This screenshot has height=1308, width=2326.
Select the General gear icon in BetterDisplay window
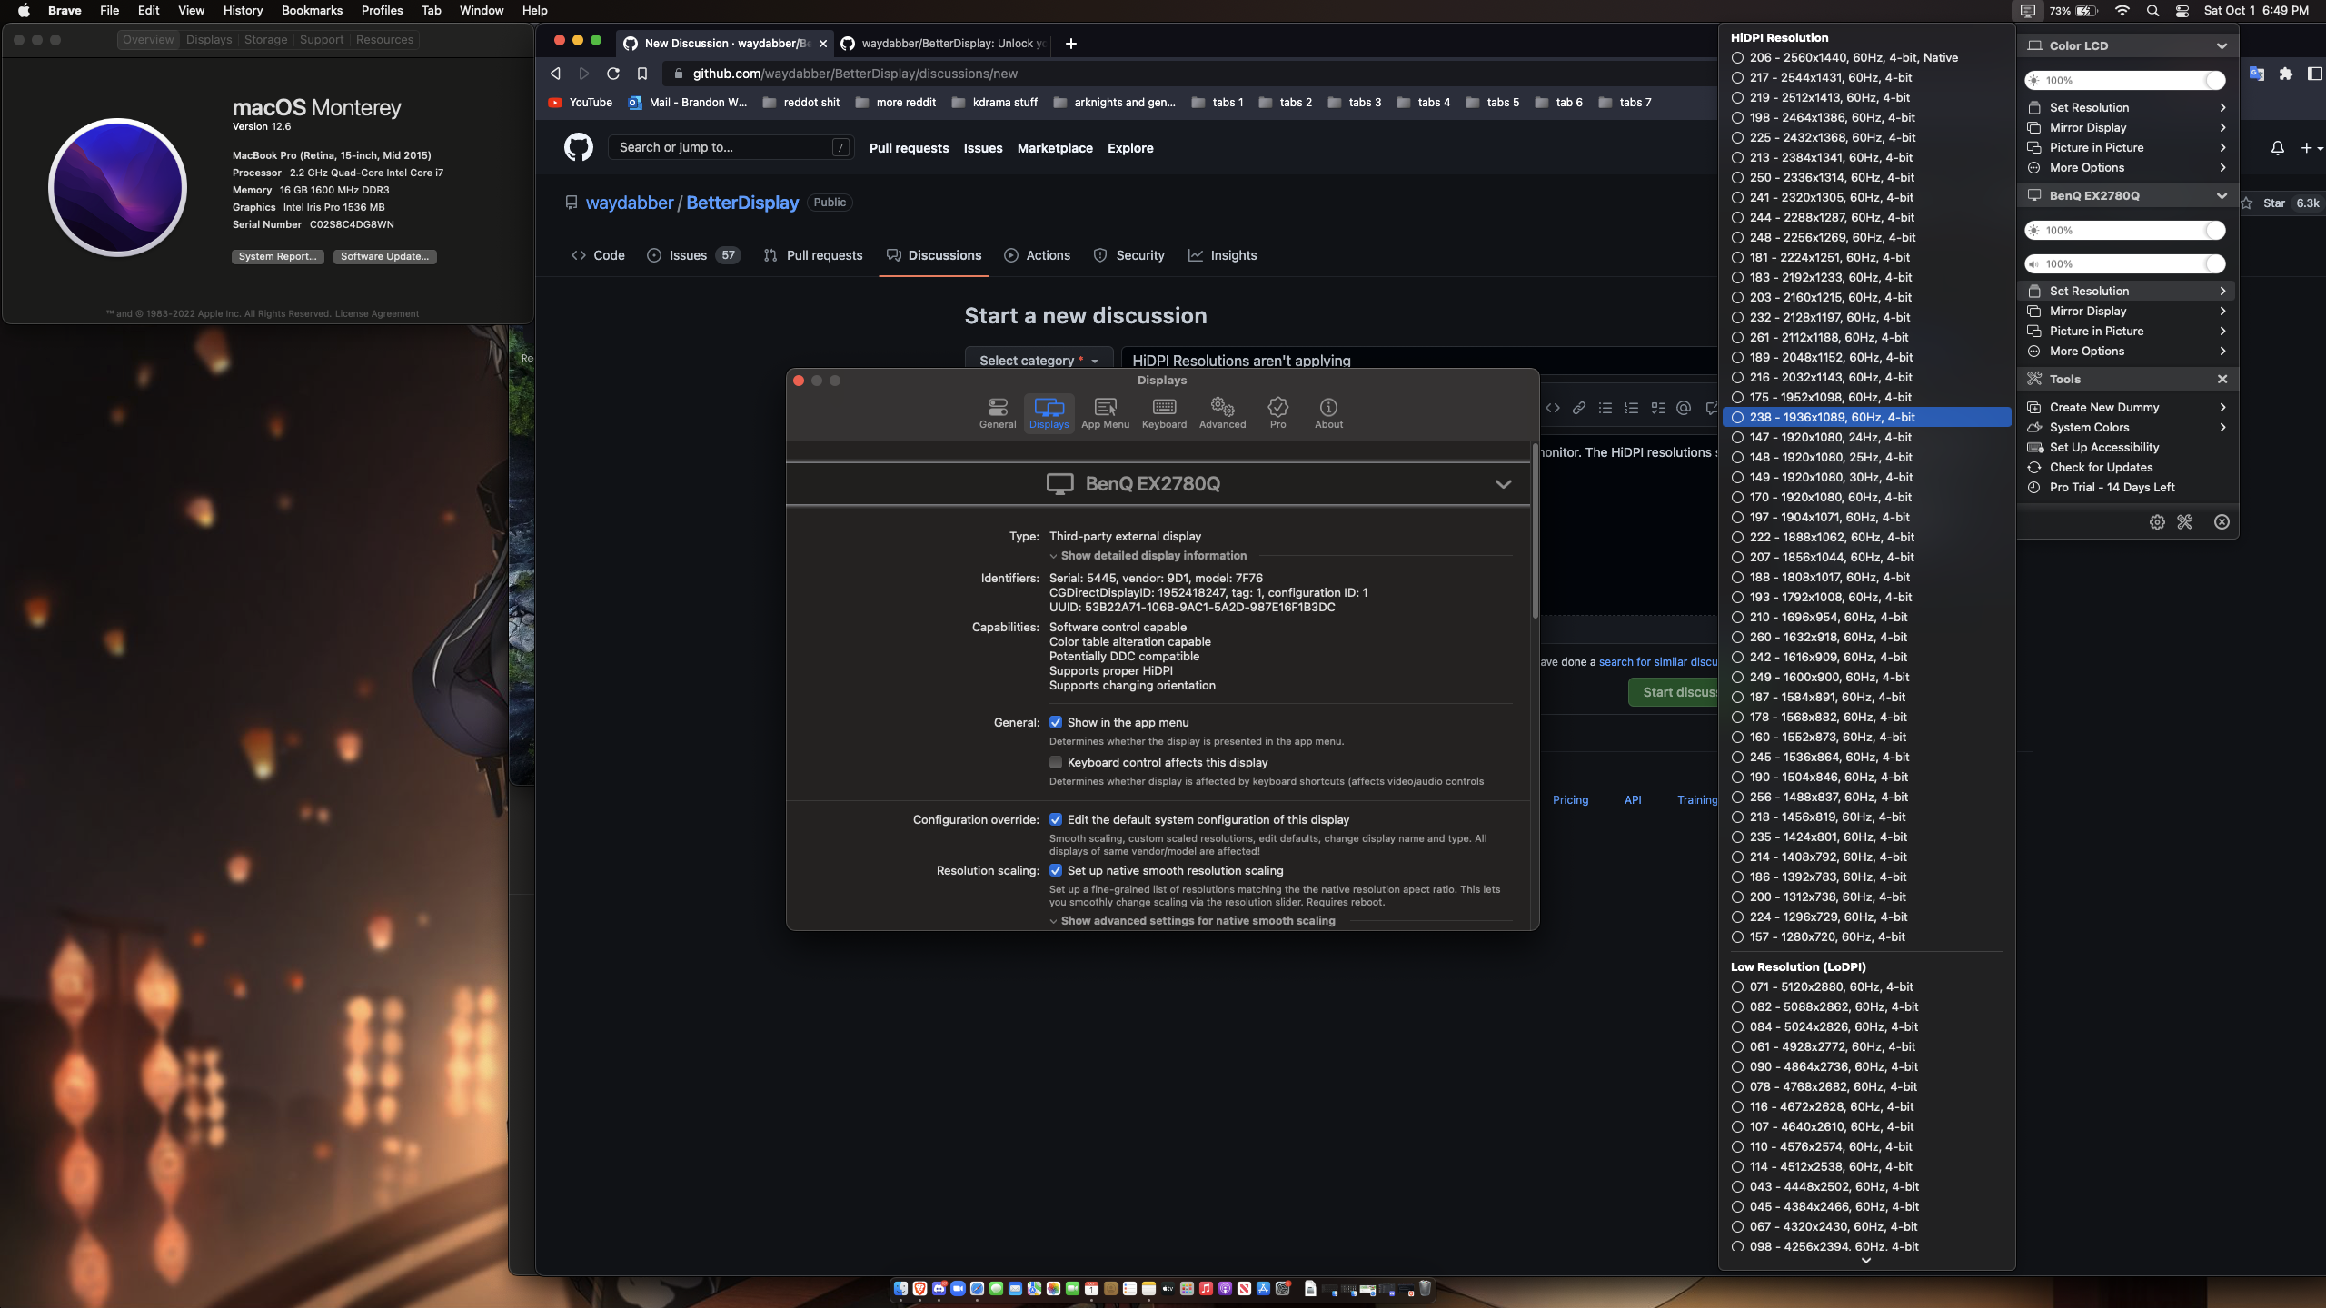[x=998, y=411]
